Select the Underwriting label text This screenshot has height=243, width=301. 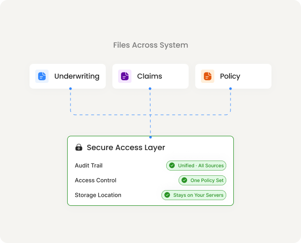[x=77, y=76]
